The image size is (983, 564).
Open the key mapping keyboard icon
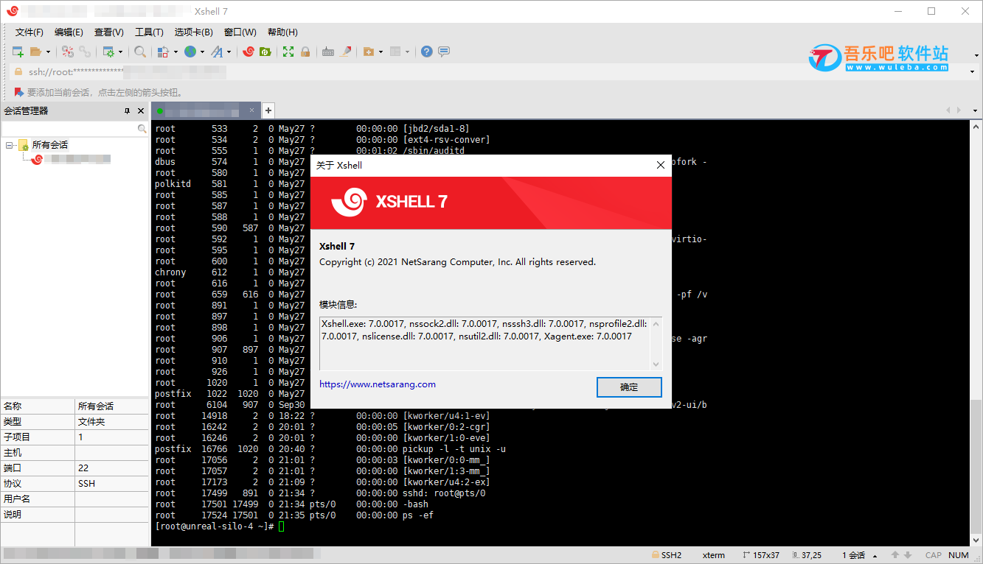tap(328, 52)
